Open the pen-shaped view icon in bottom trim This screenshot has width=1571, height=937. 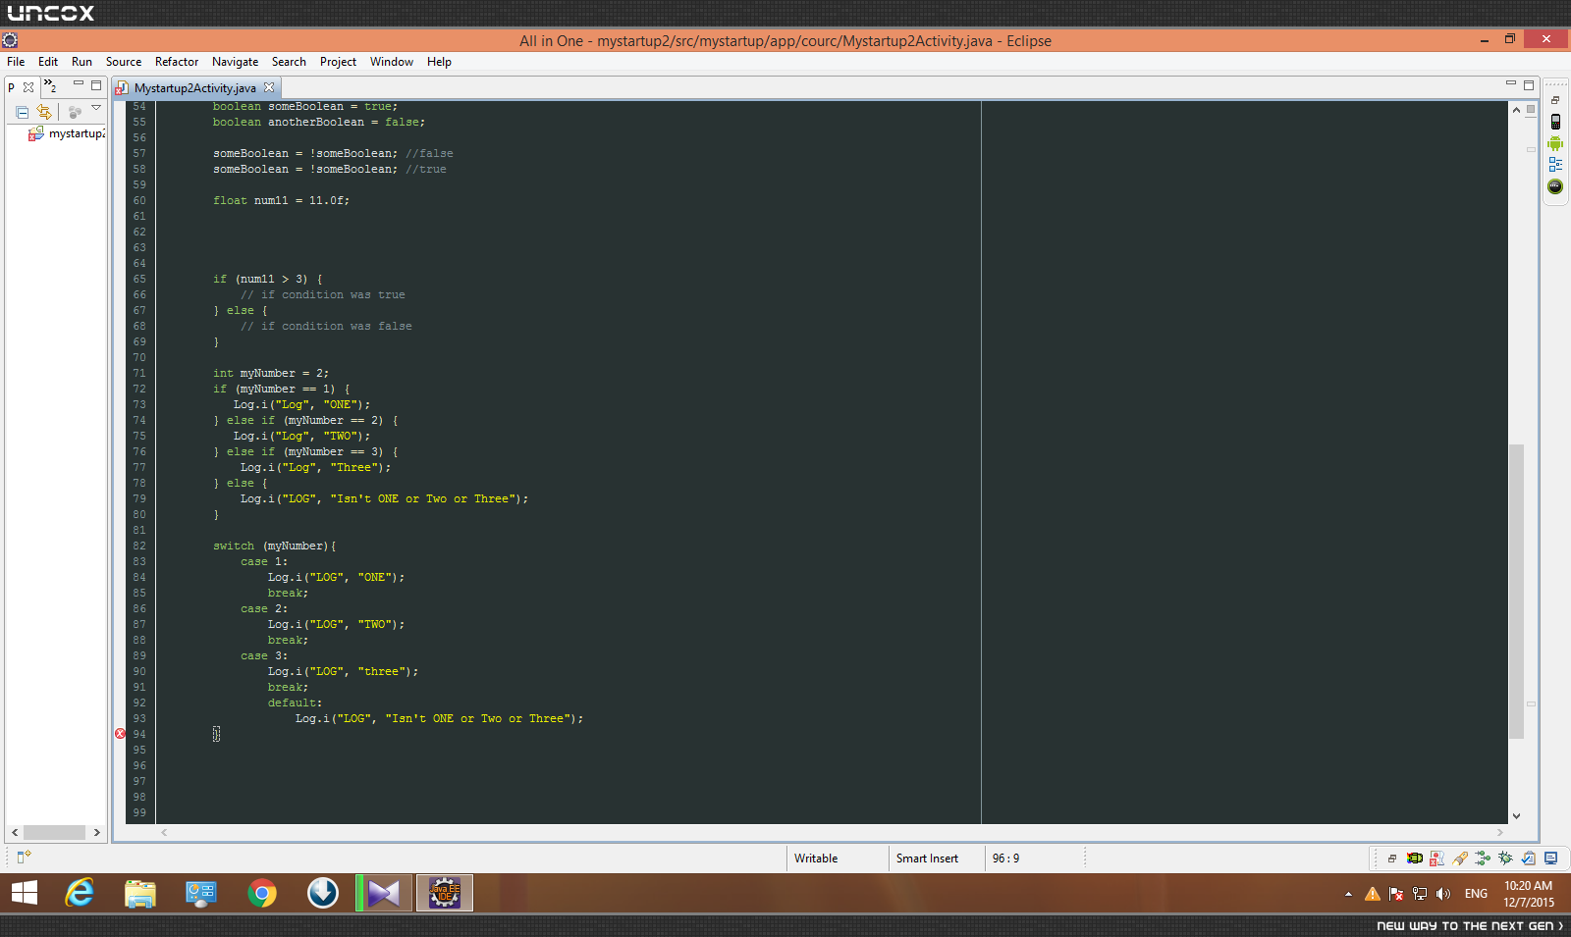pyautogui.click(x=1460, y=859)
